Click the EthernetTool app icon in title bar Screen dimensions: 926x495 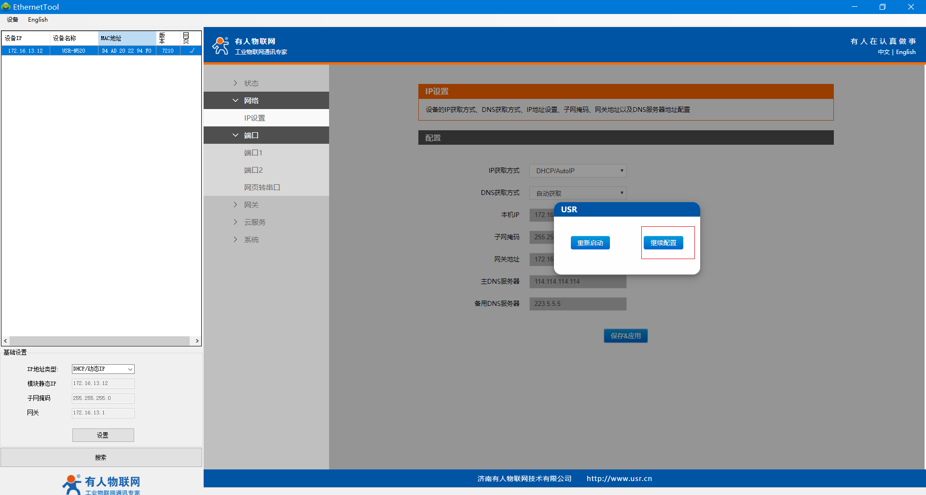click(6, 7)
